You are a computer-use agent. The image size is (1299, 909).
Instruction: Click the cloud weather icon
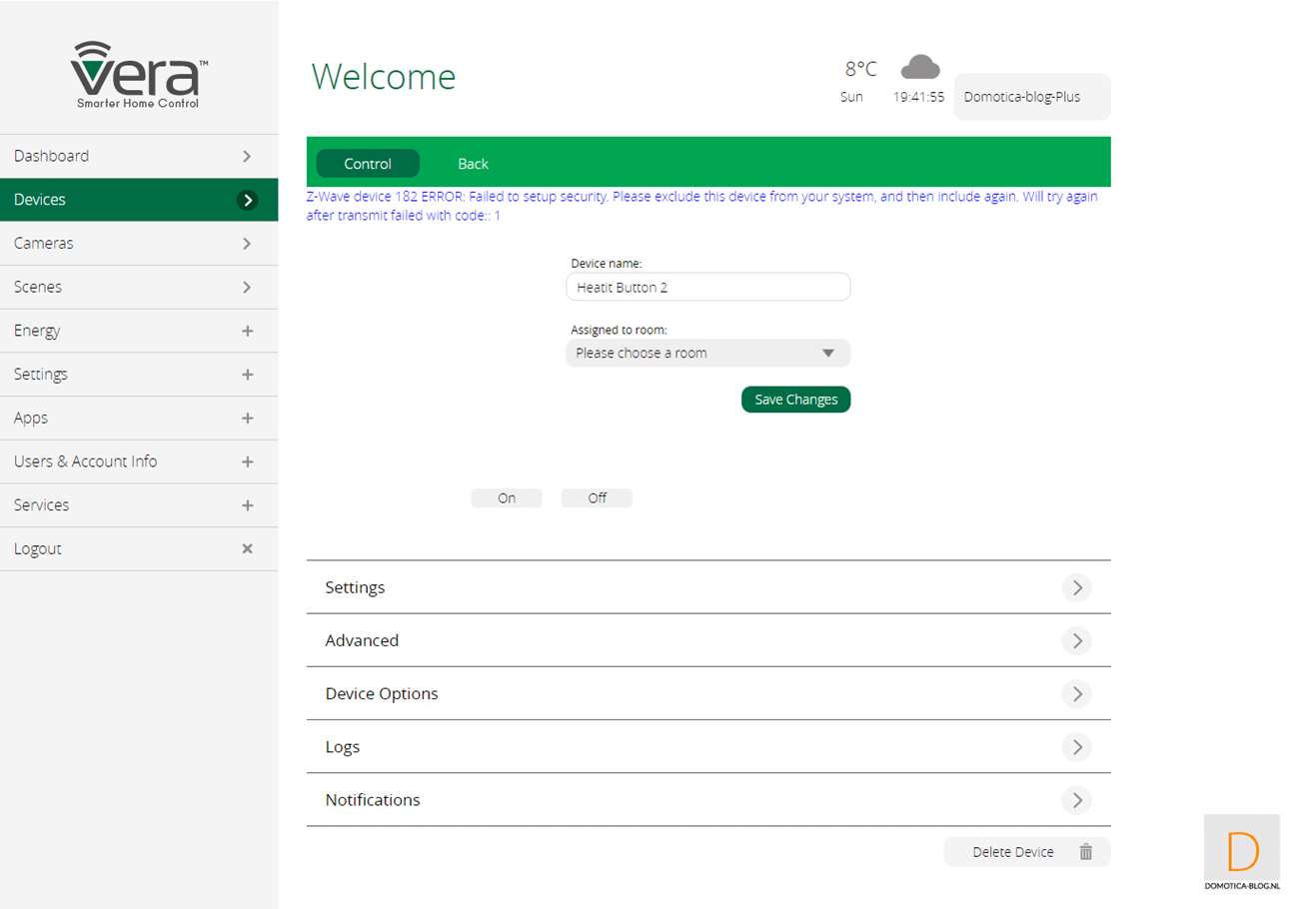[x=919, y=68]
